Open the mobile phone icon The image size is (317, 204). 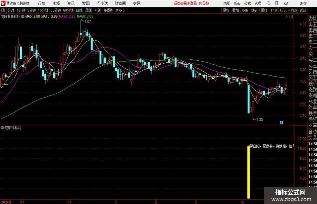pos(276,3)
